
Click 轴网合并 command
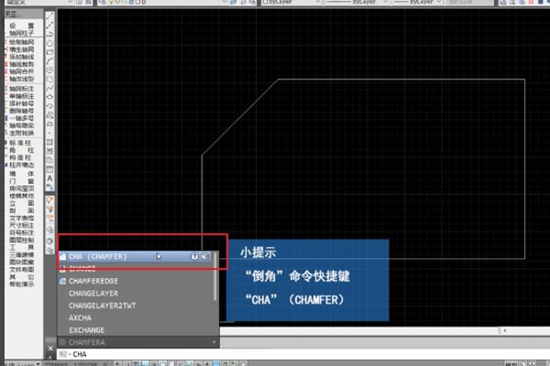coord(22,71)
